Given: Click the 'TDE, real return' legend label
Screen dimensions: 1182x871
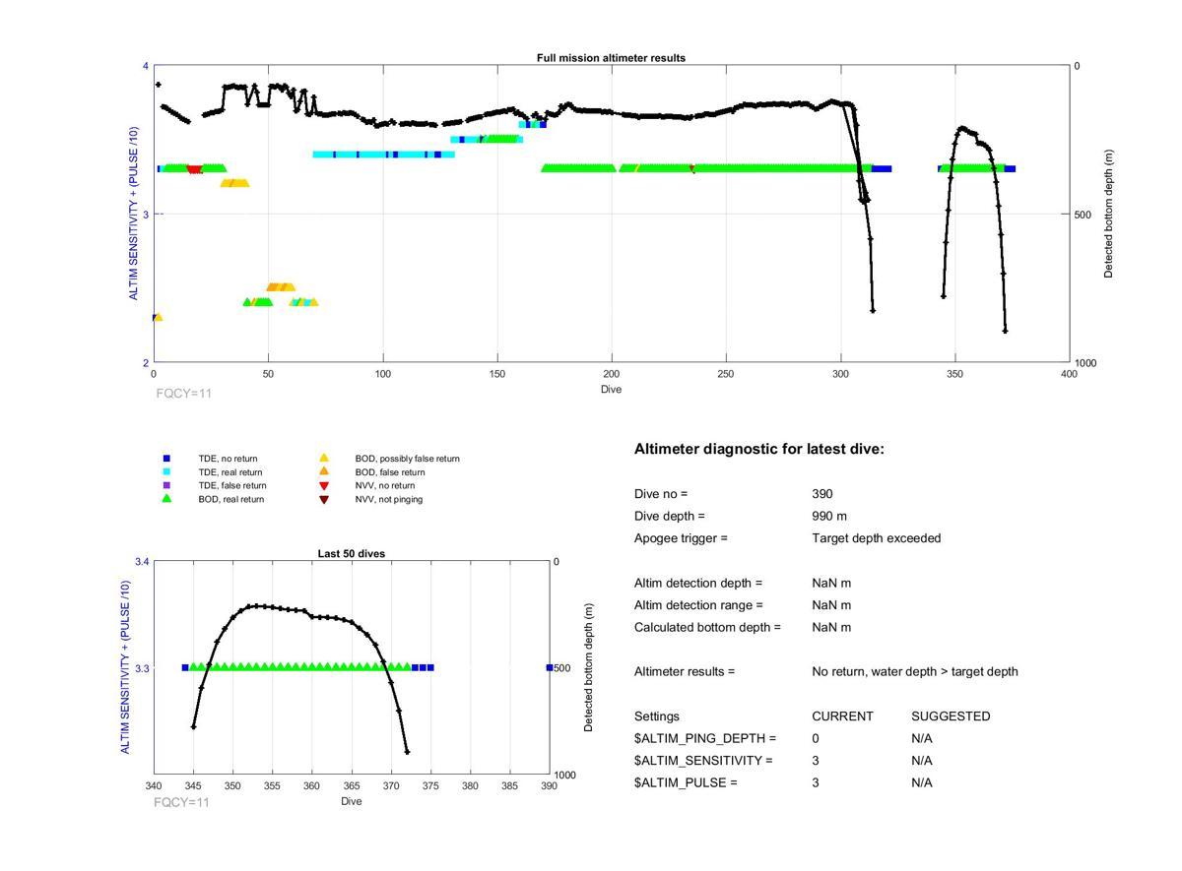Looking at the screenshot, I should point(231,472).
